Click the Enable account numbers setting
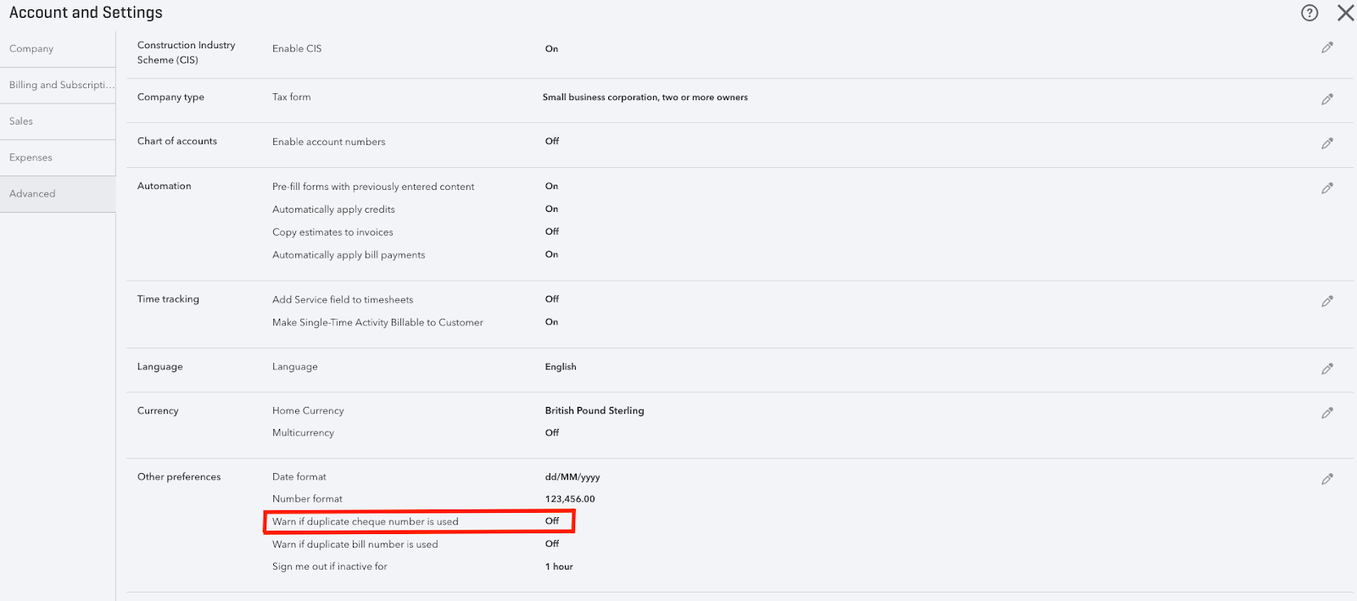Image resolution: width=1357 pixels, height=601 pixels. click(328, 142)
